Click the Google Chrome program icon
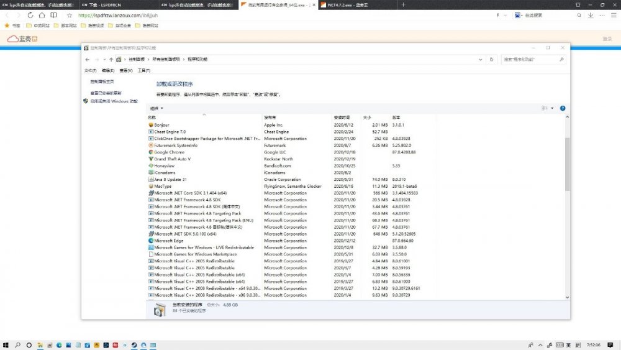Image resolution: width=621 pixels, height=350 pixels. point(151,152)
